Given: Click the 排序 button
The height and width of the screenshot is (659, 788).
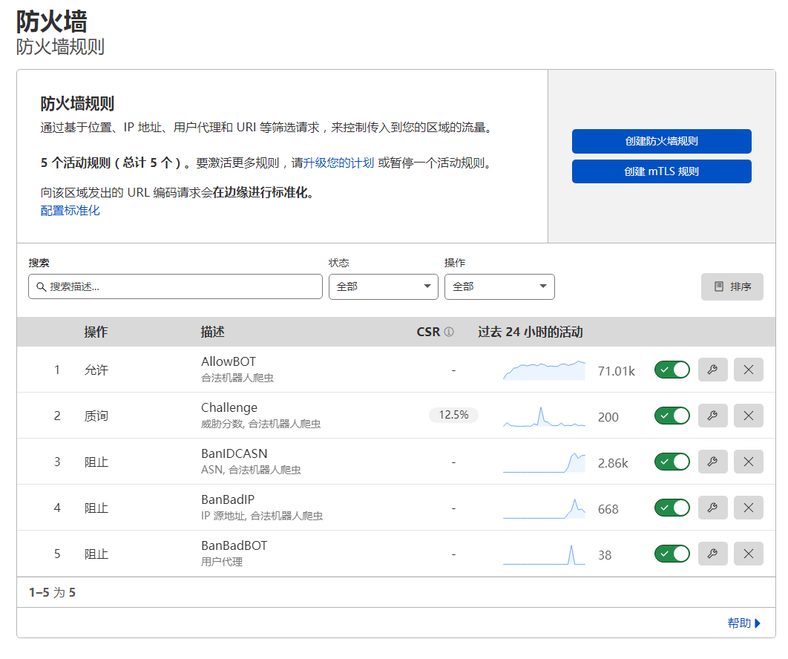Looking at the screenshot, I should [x=732, y=287].
